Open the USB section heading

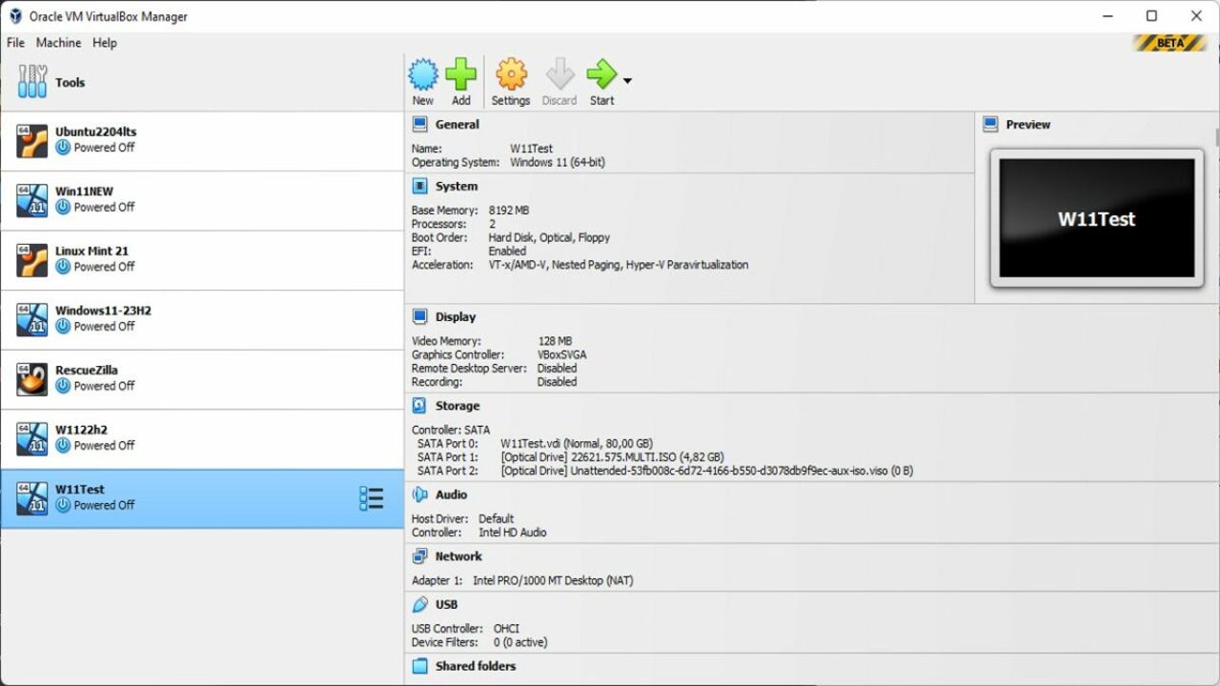(447, 604)
